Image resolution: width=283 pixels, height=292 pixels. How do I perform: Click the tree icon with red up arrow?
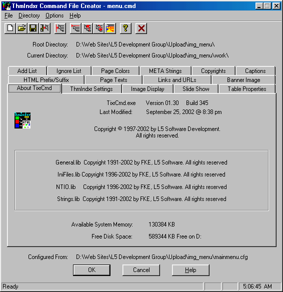click(87, 28)
